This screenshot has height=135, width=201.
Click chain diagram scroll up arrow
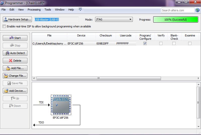[x=198, y=84]
